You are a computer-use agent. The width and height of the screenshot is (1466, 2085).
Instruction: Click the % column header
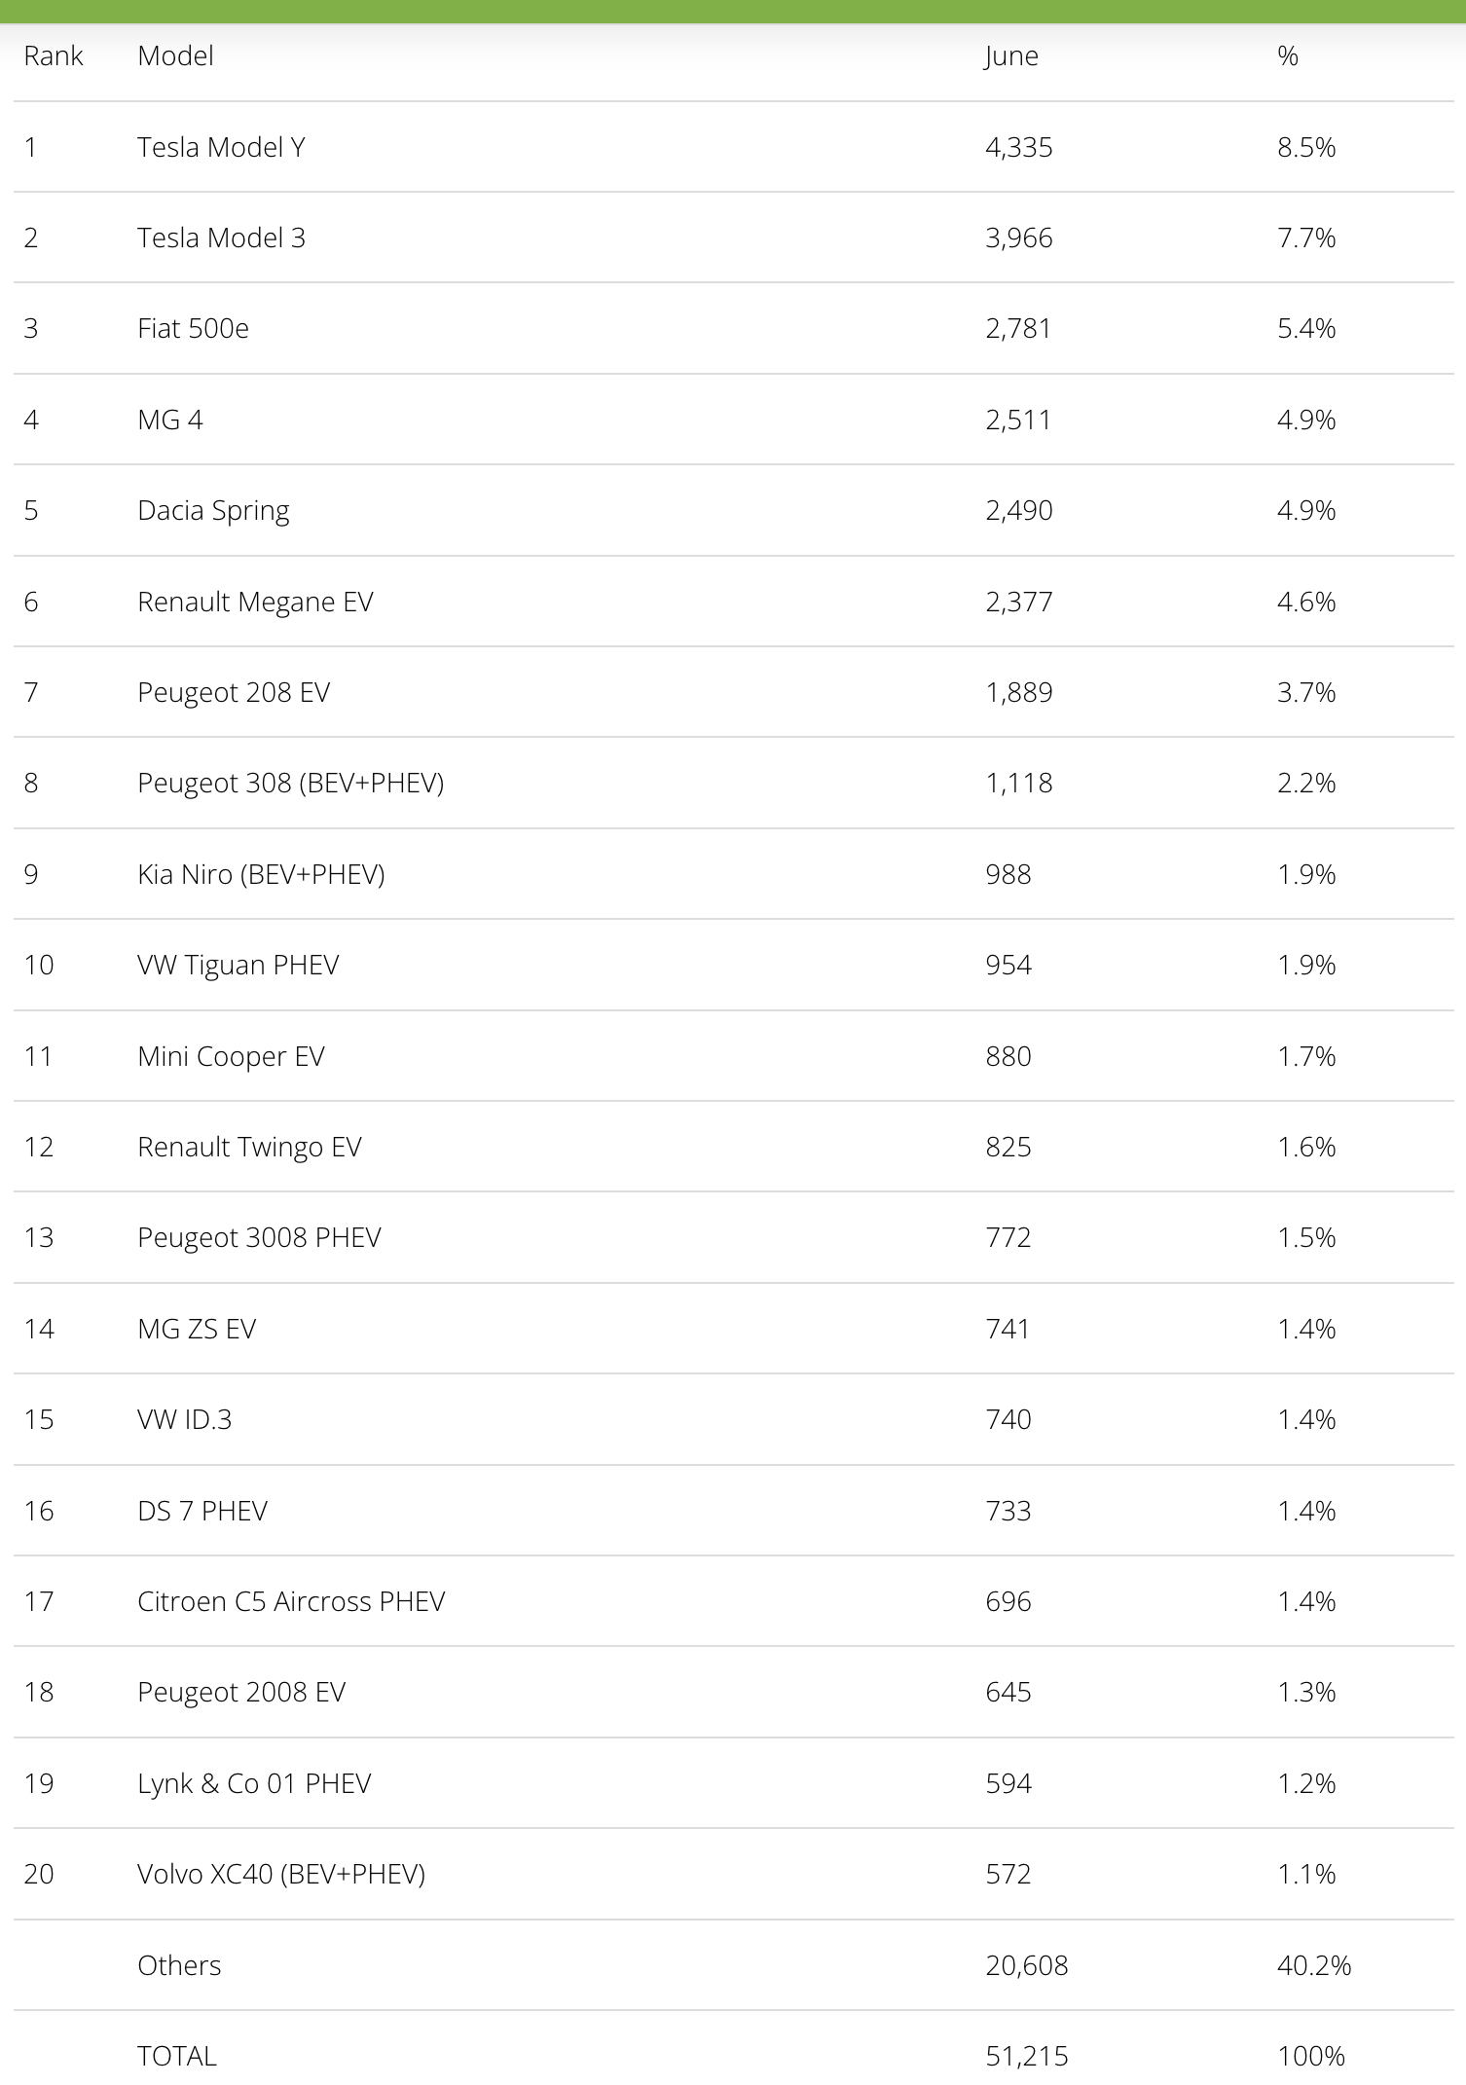pos(1288,56)
